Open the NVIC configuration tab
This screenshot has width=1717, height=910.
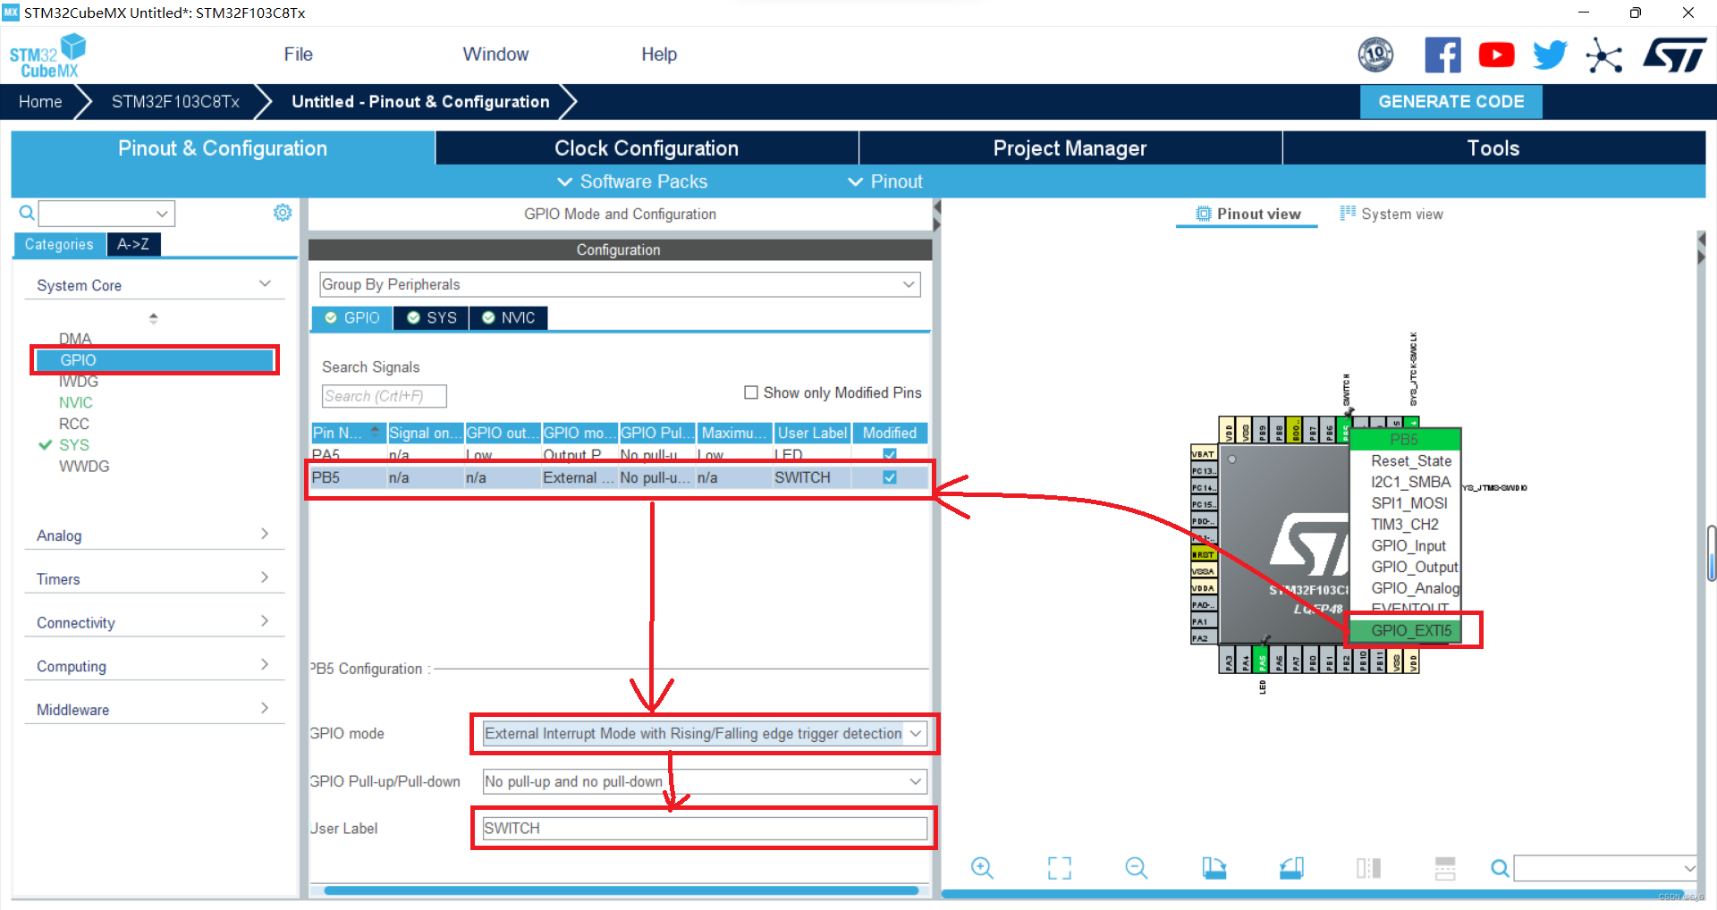pyautogui.click(x=509, y=318)
